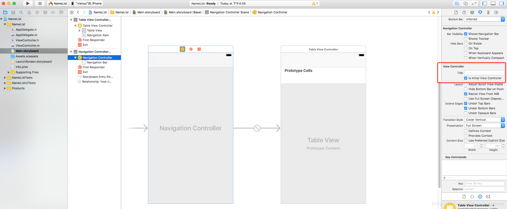The height and width of the screenshot is (209, 507).
Task: Expand the NameListTests folder
Action: (5, 78)
